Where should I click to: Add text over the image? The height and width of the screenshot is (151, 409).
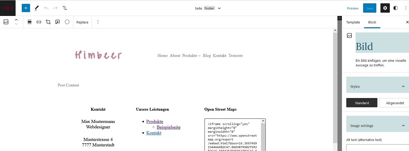pos(58,22)
